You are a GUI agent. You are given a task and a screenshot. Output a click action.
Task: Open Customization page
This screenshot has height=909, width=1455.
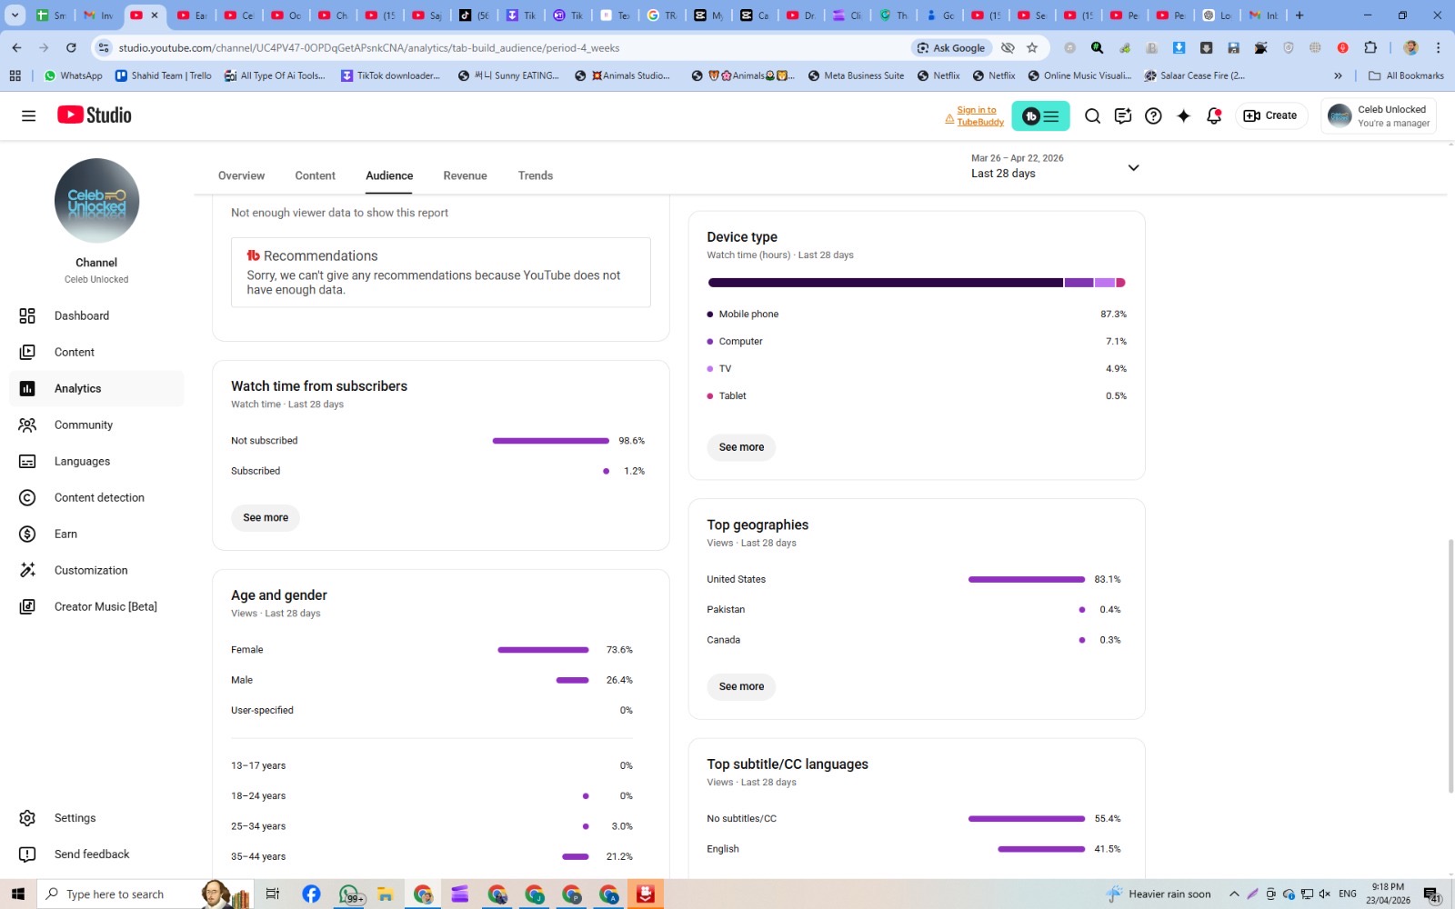pos(96,570)
